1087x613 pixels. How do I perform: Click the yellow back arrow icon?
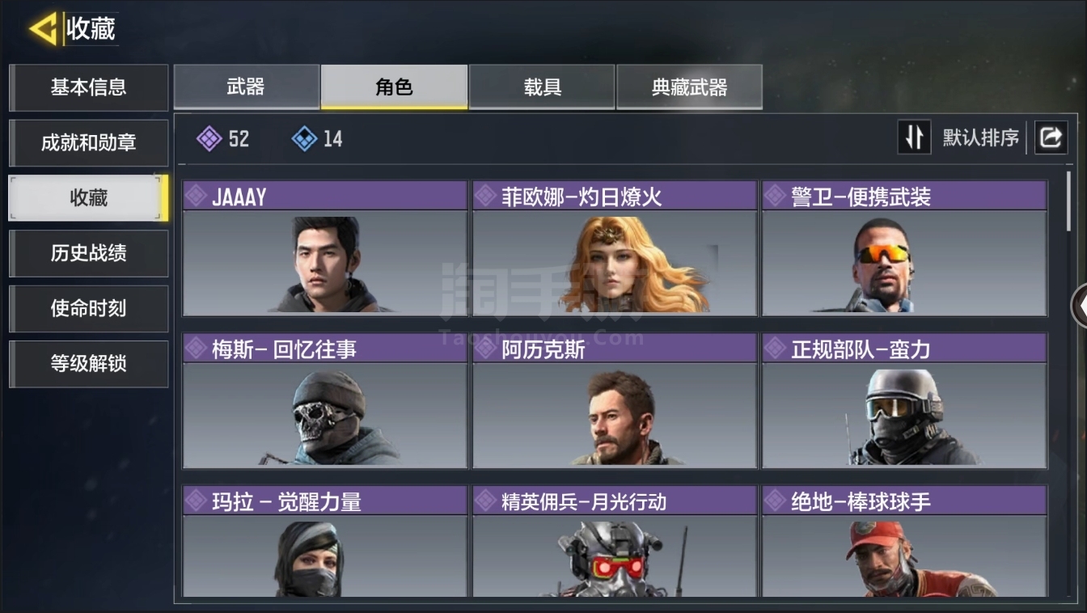[44, 29]
